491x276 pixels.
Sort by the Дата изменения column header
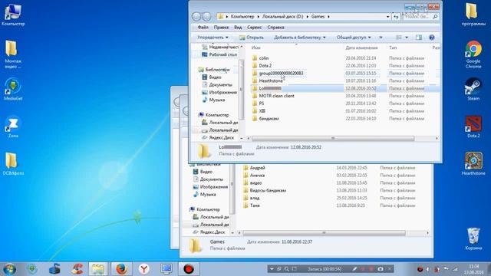(361, 48)
